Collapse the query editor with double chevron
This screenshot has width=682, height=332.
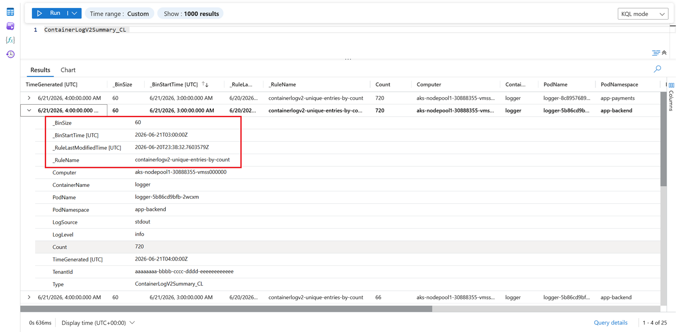pos(664,53)
